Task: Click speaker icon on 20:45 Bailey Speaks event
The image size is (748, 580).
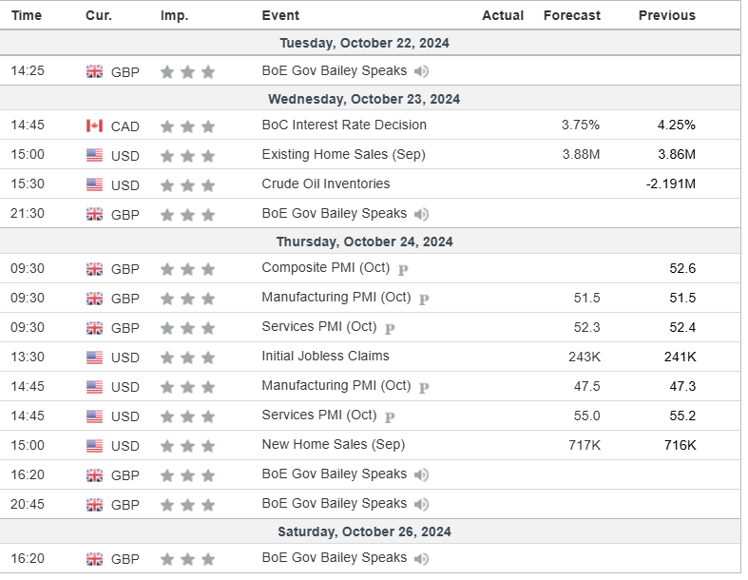Action: 421,504
